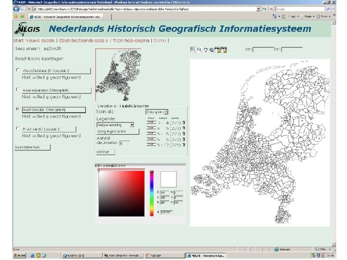The height and width of the screenshot is (260, 347).
Task: Click the Add to Favorites icon
Action: click(x=22, y=16)
